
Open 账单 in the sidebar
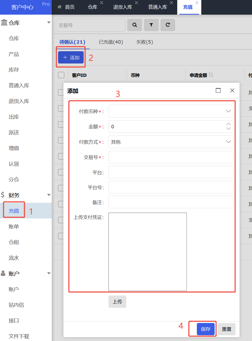click(14, 227)
